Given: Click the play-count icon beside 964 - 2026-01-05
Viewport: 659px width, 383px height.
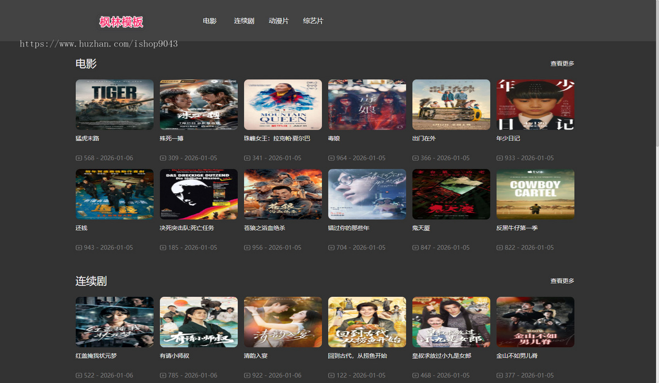Looking at the screenshot, I should pyautogui.click(x=331, y=158).
